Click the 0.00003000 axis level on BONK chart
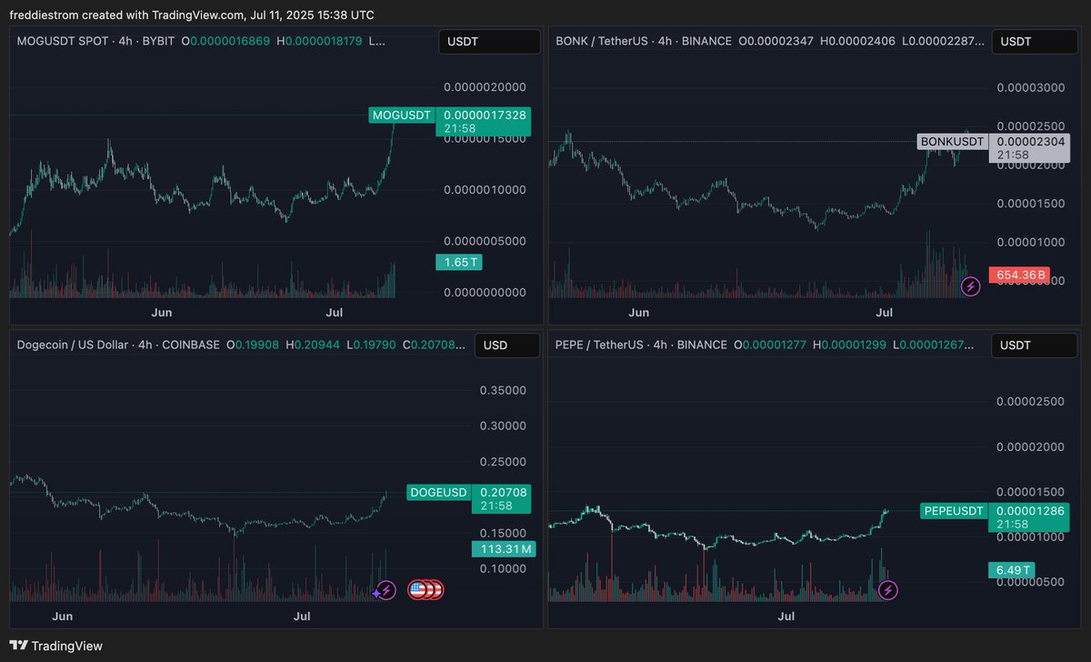 pos(1031,87)
